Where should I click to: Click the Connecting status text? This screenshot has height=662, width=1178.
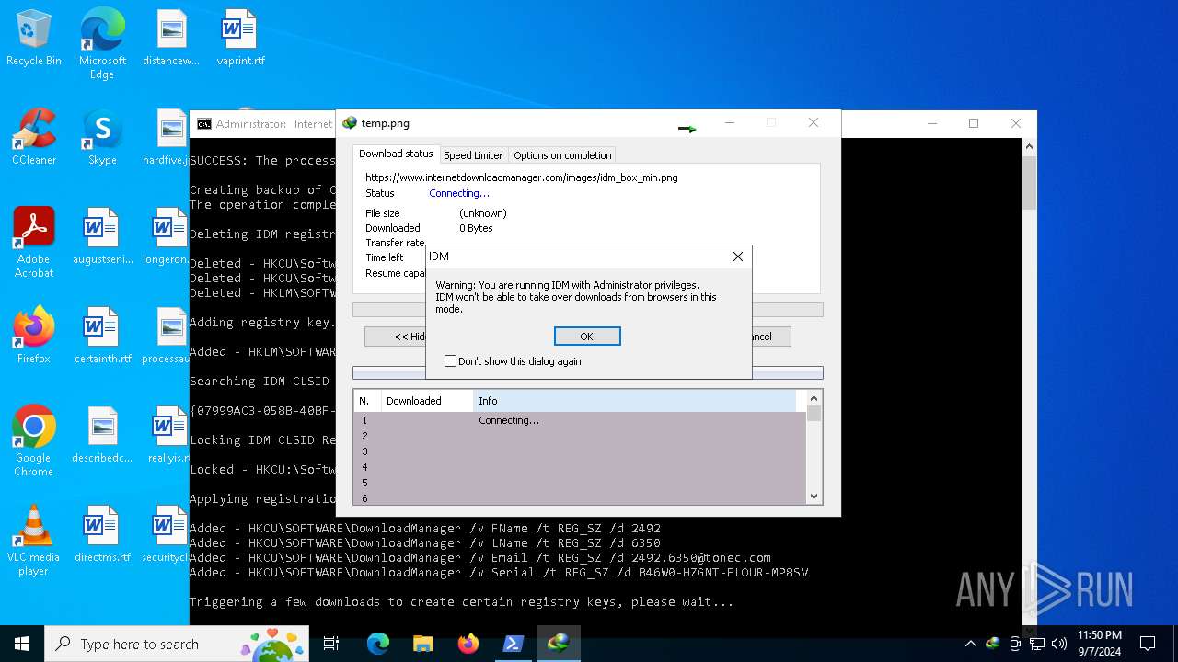coord(459,193)
